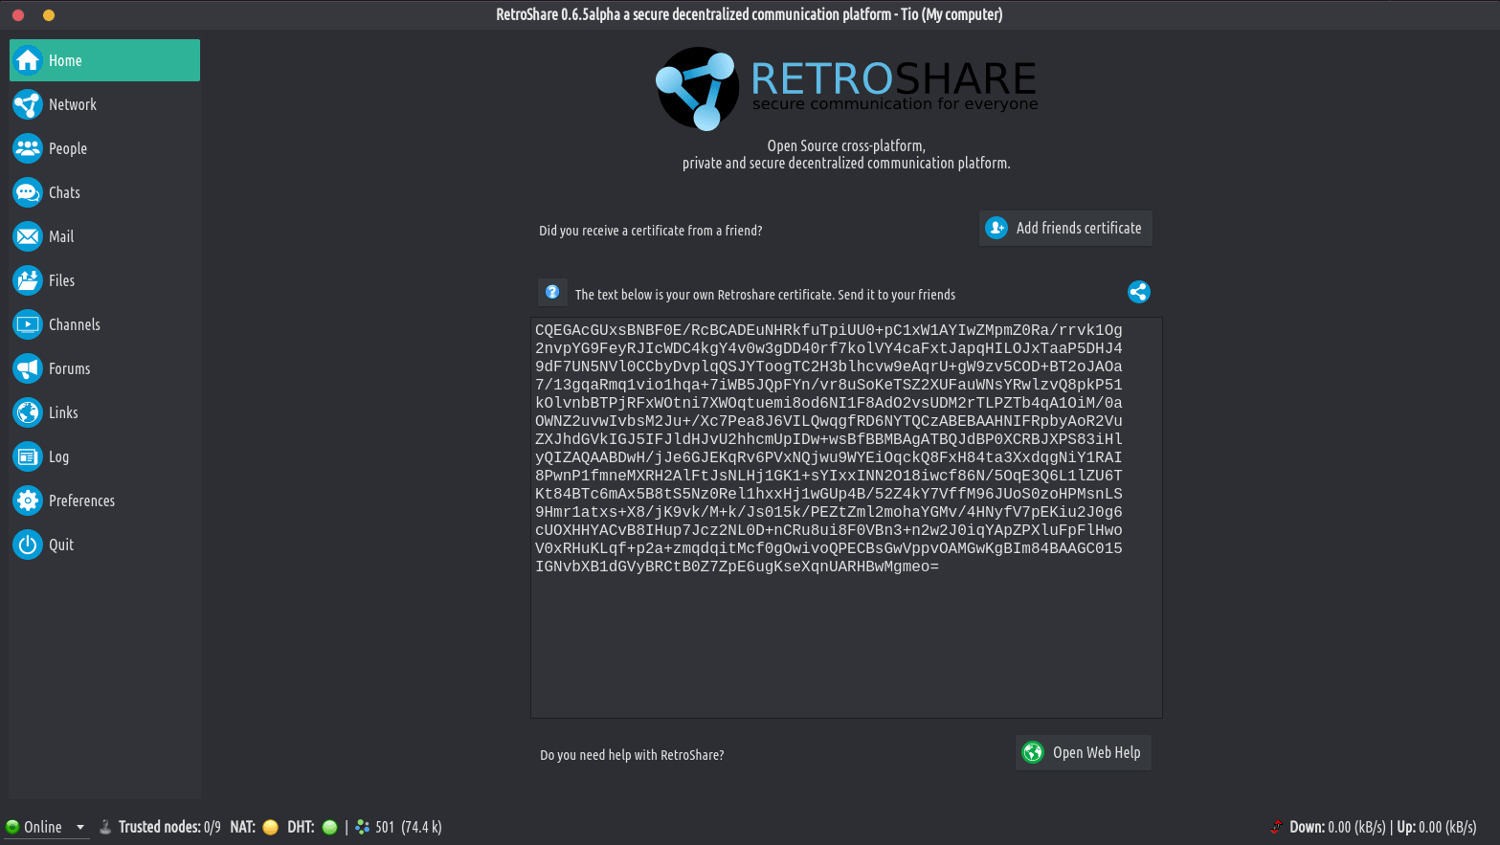
Task: Select the Home tab in sidebar
Action: click(104, 60)
